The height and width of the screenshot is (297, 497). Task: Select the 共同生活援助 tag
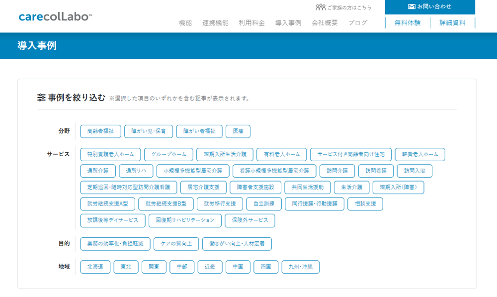click(308, 188)
